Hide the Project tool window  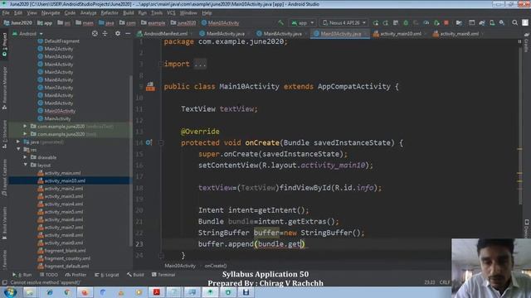tap(128, 33)
